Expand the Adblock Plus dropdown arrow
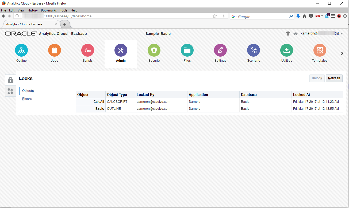 [x=322, y=16]
